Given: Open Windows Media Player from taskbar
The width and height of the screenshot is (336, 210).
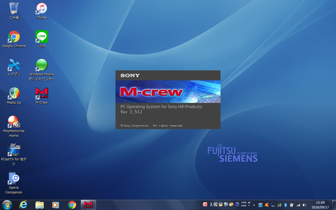Looking at the screenshot, I should [56, 205].
